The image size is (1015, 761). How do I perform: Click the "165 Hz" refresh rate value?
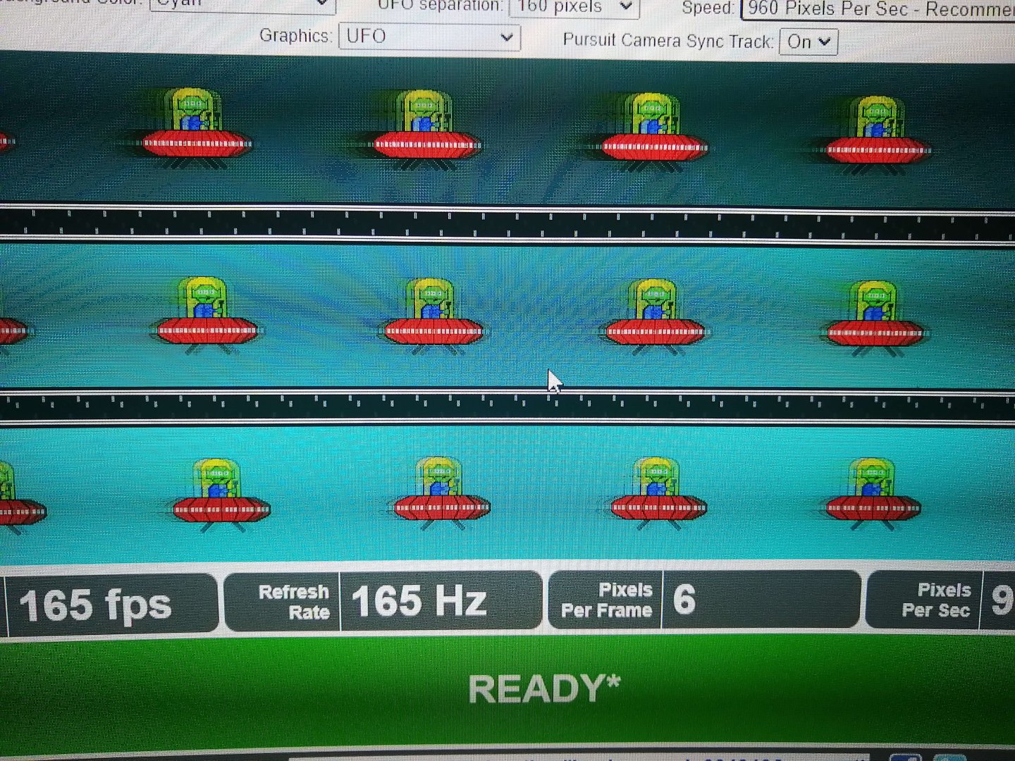coord(419,601)
